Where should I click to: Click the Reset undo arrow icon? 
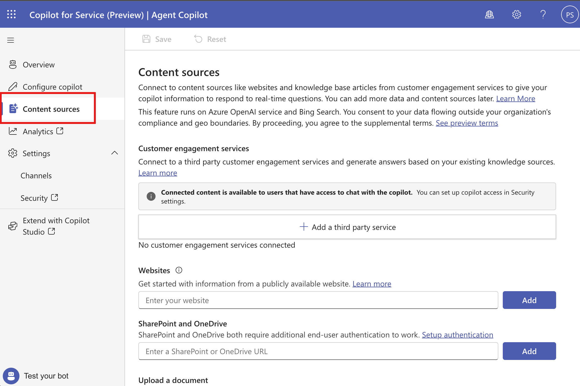click(198, 39)
